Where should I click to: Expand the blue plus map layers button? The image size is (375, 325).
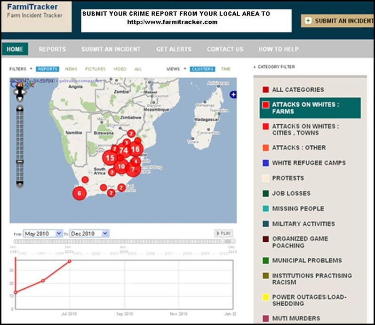233,95
